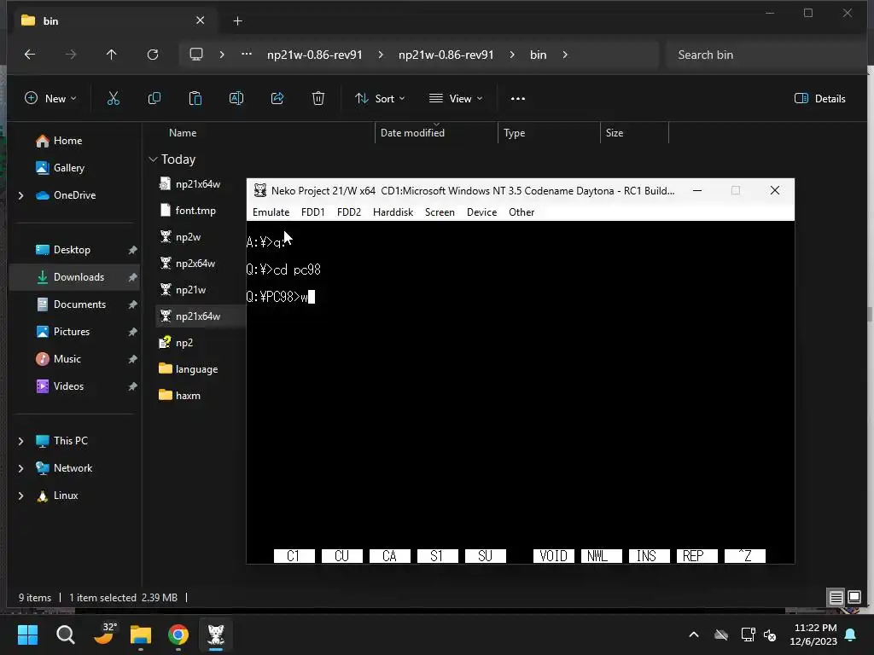Open the Other menu in Neko Project
The image size is (874, 655).
(x=521, y=212)
